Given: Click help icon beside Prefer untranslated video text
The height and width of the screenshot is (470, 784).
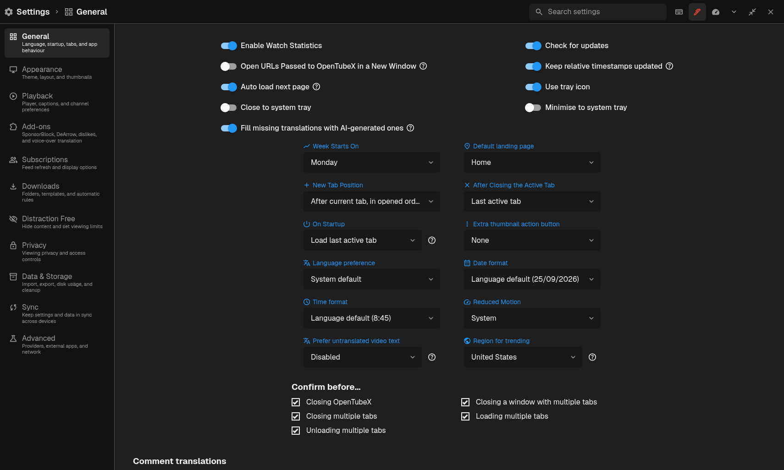Looking at the screenshot, I should [x=432, y=357].
